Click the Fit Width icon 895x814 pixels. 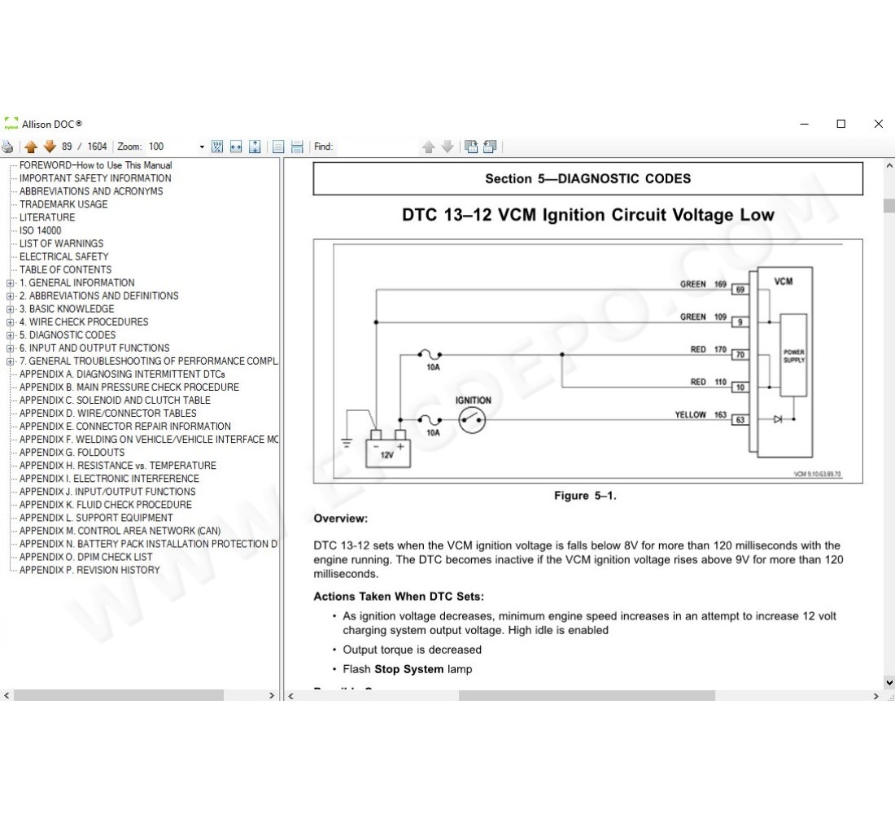[x=236, y=147]
